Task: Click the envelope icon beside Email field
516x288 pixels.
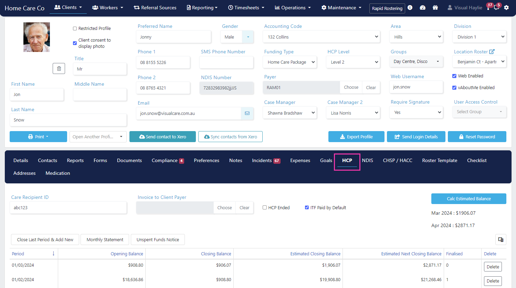Action: pyautogui.click(x=247, y=113)
